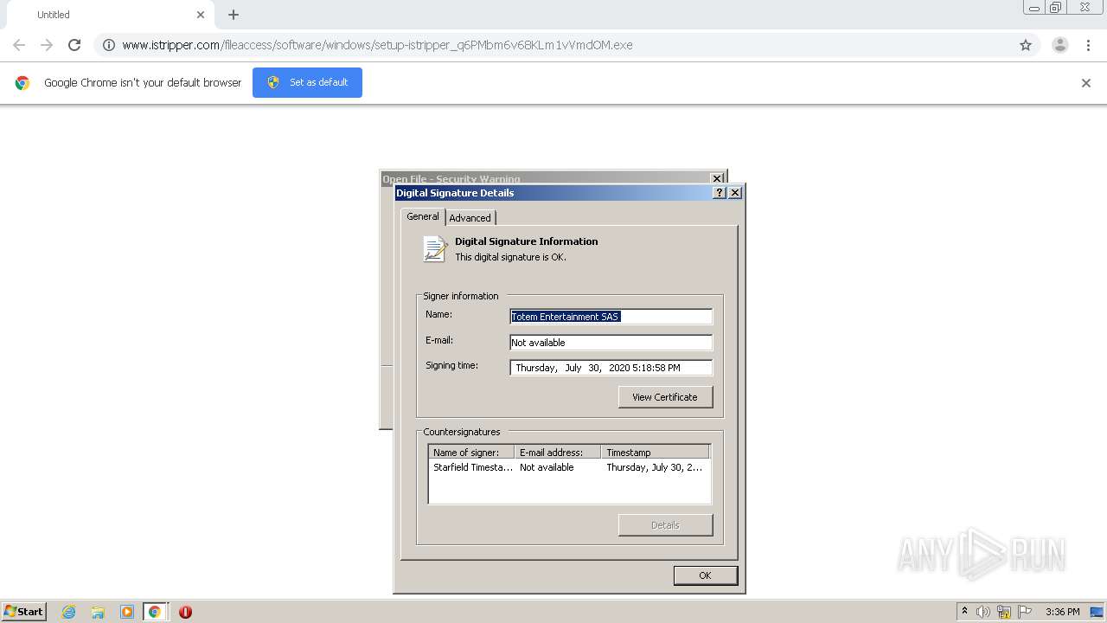Viewport: 1107px width, 623px height.
Task: Click the Chrome forward arrow
Action: (x=47, y=45)
